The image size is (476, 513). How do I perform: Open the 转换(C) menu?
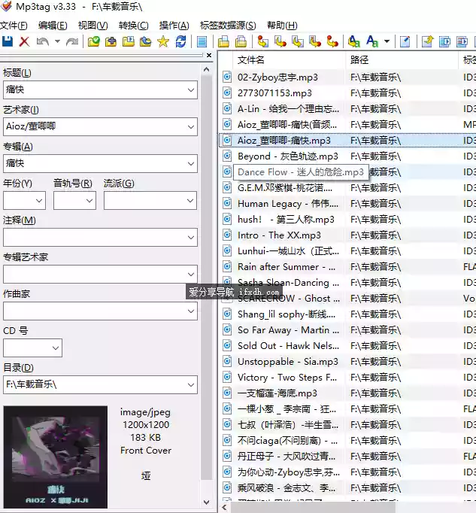coord(134,25)
